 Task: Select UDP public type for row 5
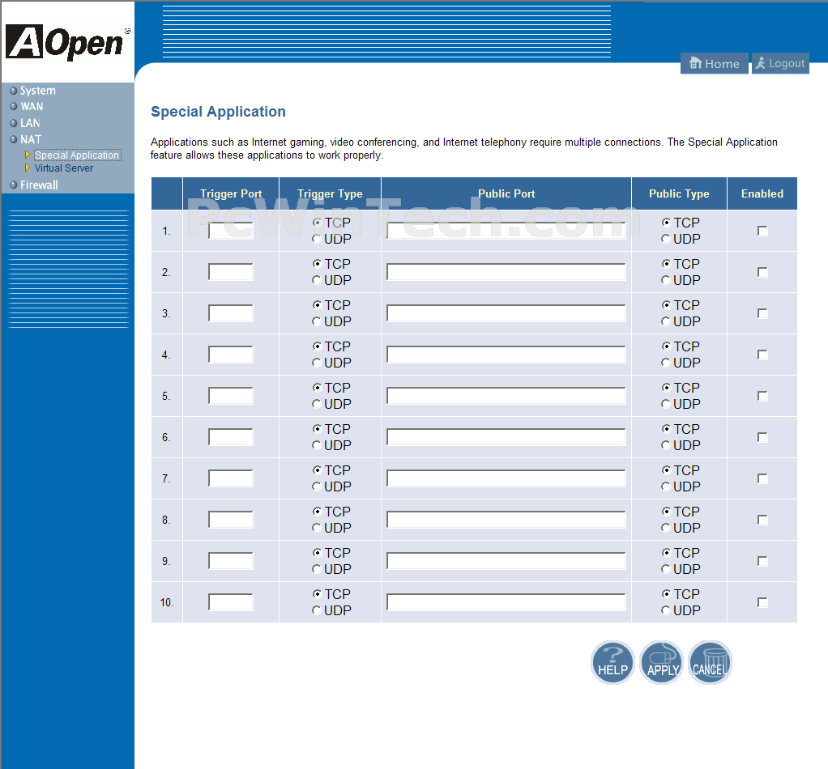[666, 404]
